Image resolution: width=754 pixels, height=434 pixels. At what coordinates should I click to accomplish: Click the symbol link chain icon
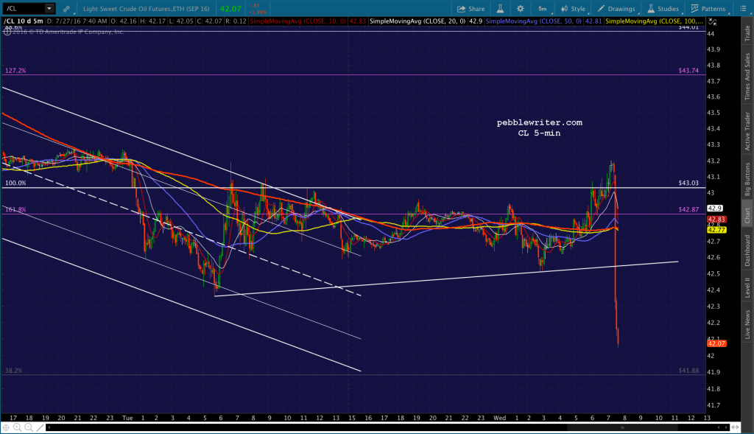pos(66,9)
